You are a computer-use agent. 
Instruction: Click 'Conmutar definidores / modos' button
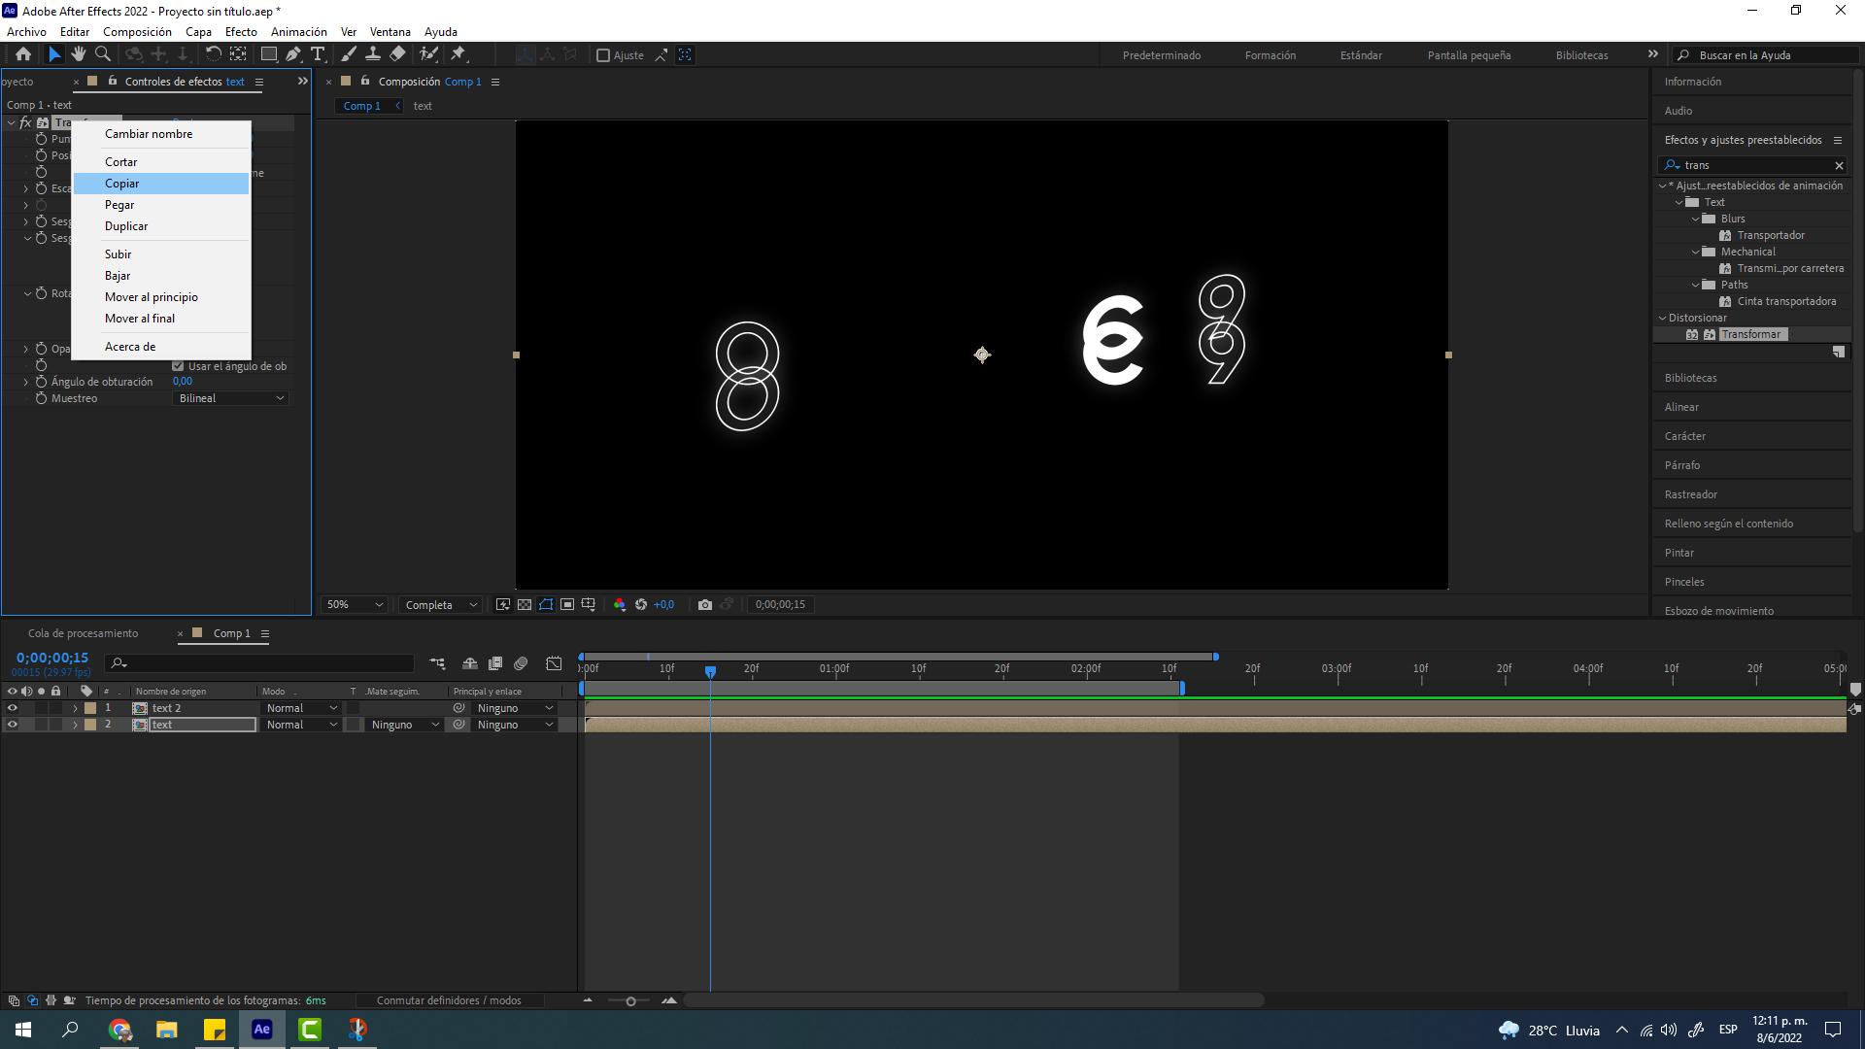[449, 1000]
